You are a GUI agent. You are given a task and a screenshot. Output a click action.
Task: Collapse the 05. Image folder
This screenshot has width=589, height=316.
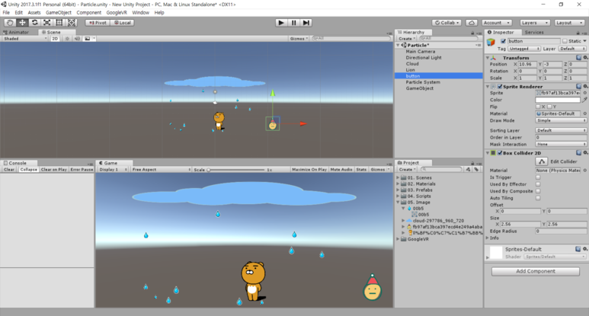[398, 202]
